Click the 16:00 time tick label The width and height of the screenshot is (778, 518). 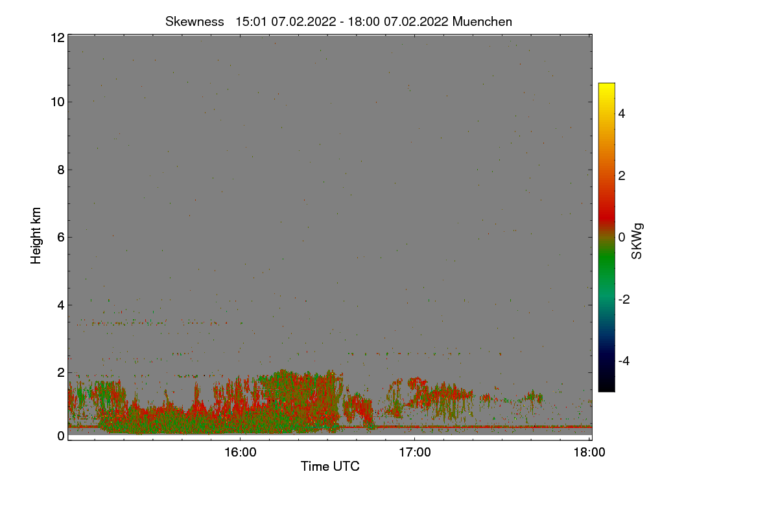click(x=240, y=453)
